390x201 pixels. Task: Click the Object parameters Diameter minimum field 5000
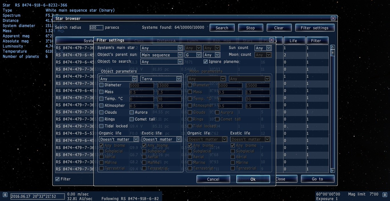(142, 85)
